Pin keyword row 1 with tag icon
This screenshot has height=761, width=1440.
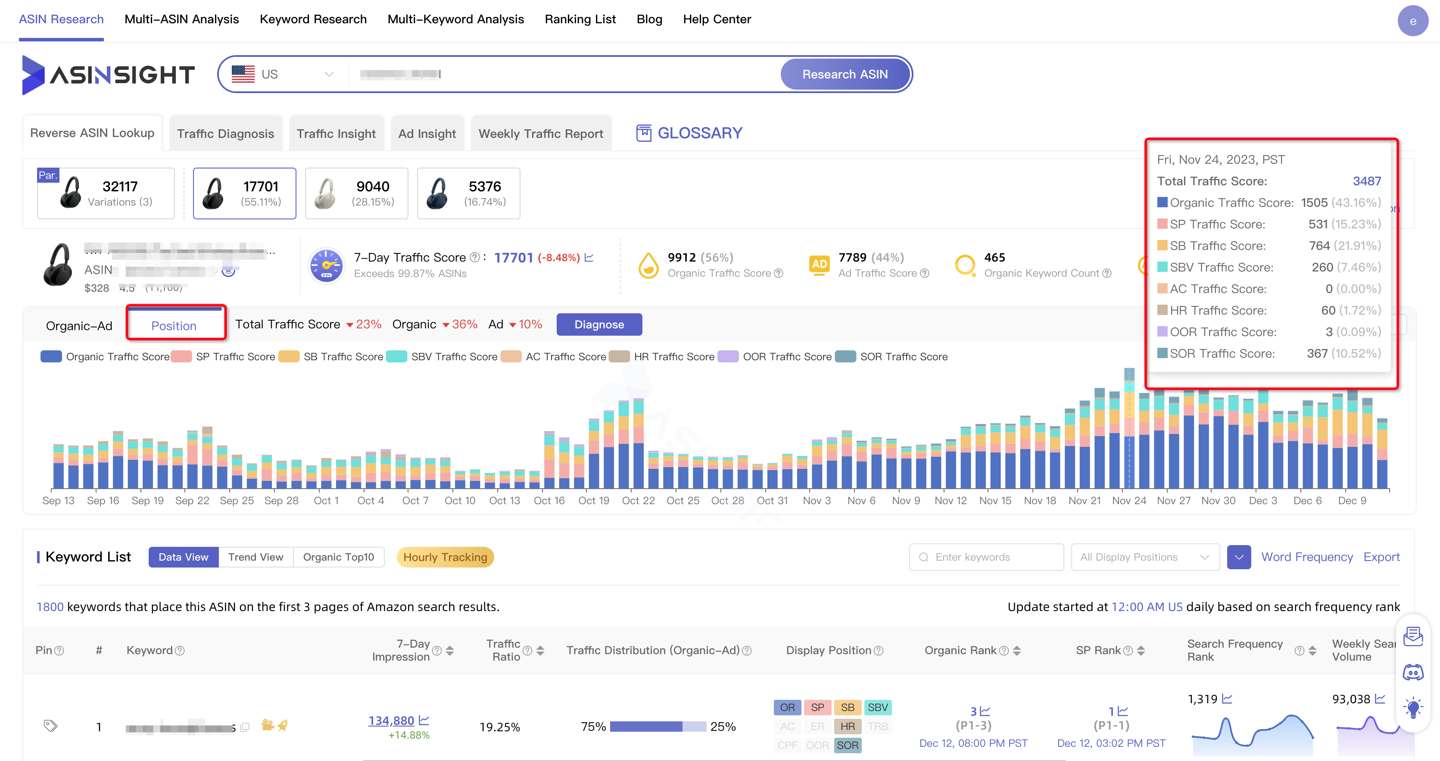click(50, 726)
